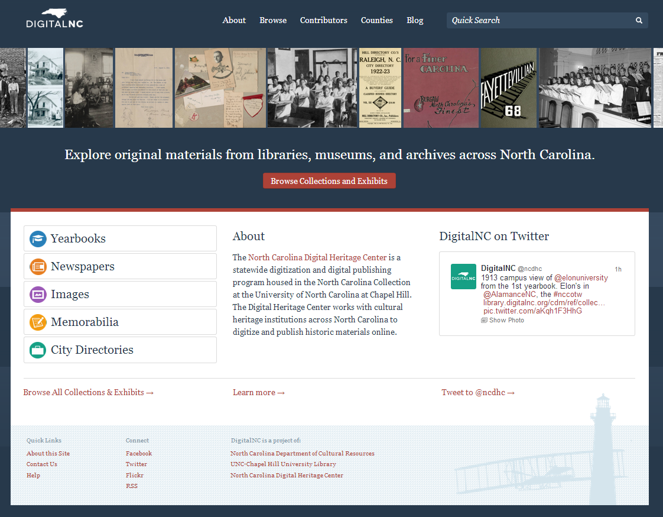Click the DigitalNC Twitter avatar
This screenshot has height=517, width=663.
pyautogui.click(x=463, y=276)
